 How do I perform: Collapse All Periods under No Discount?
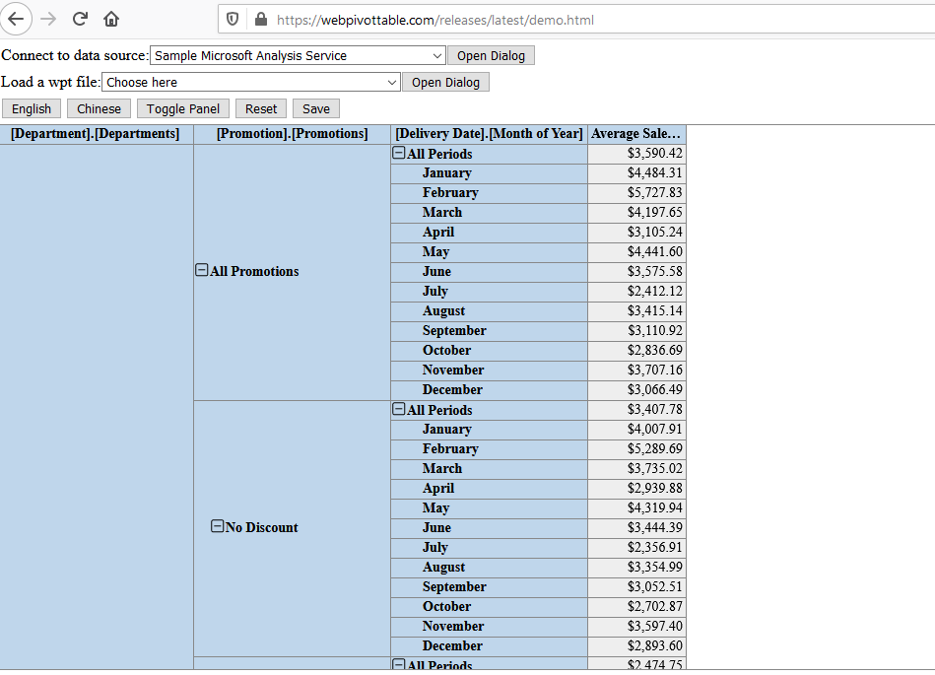click(399, 410)
